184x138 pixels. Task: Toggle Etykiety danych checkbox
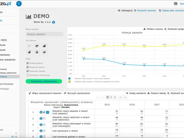[28, 63]
